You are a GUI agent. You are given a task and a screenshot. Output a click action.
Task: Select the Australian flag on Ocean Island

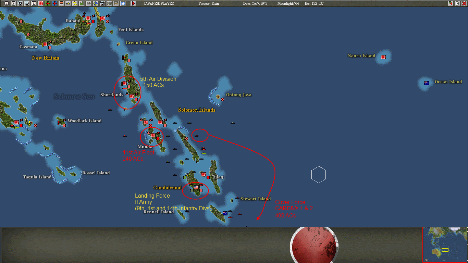click(427, 83)
